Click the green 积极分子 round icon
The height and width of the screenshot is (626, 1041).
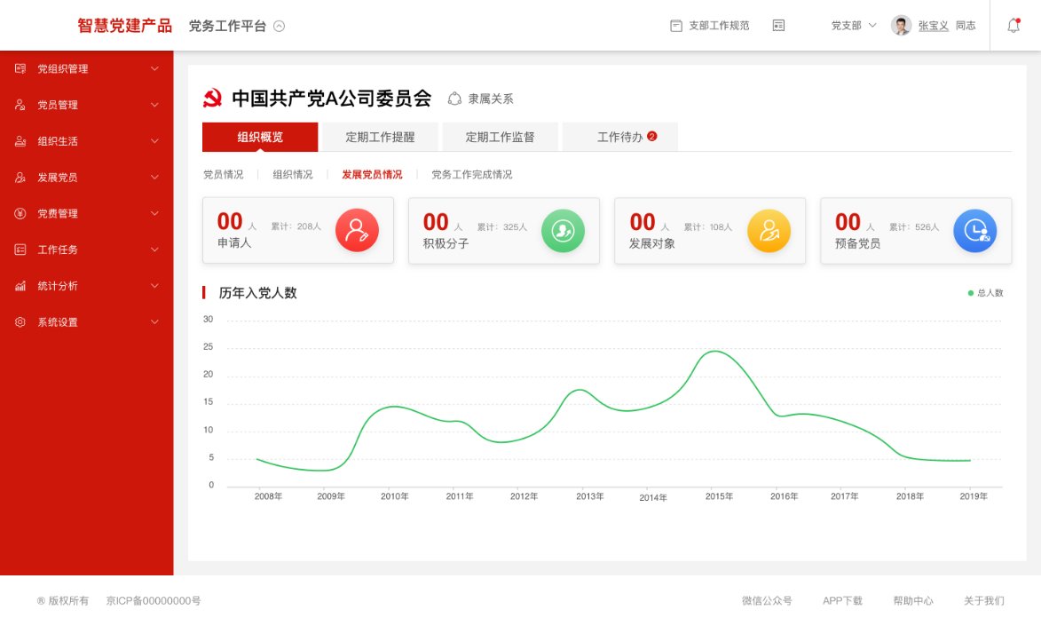[563, 231]
